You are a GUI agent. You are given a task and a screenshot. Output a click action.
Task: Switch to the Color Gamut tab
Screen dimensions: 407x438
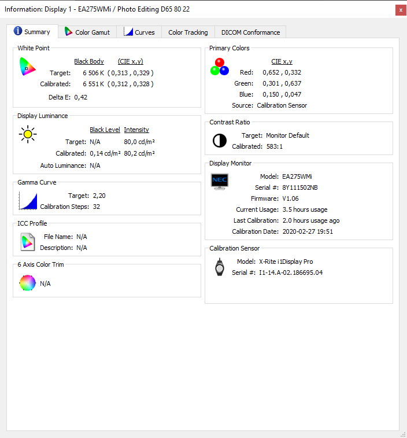tap(88, 32)
